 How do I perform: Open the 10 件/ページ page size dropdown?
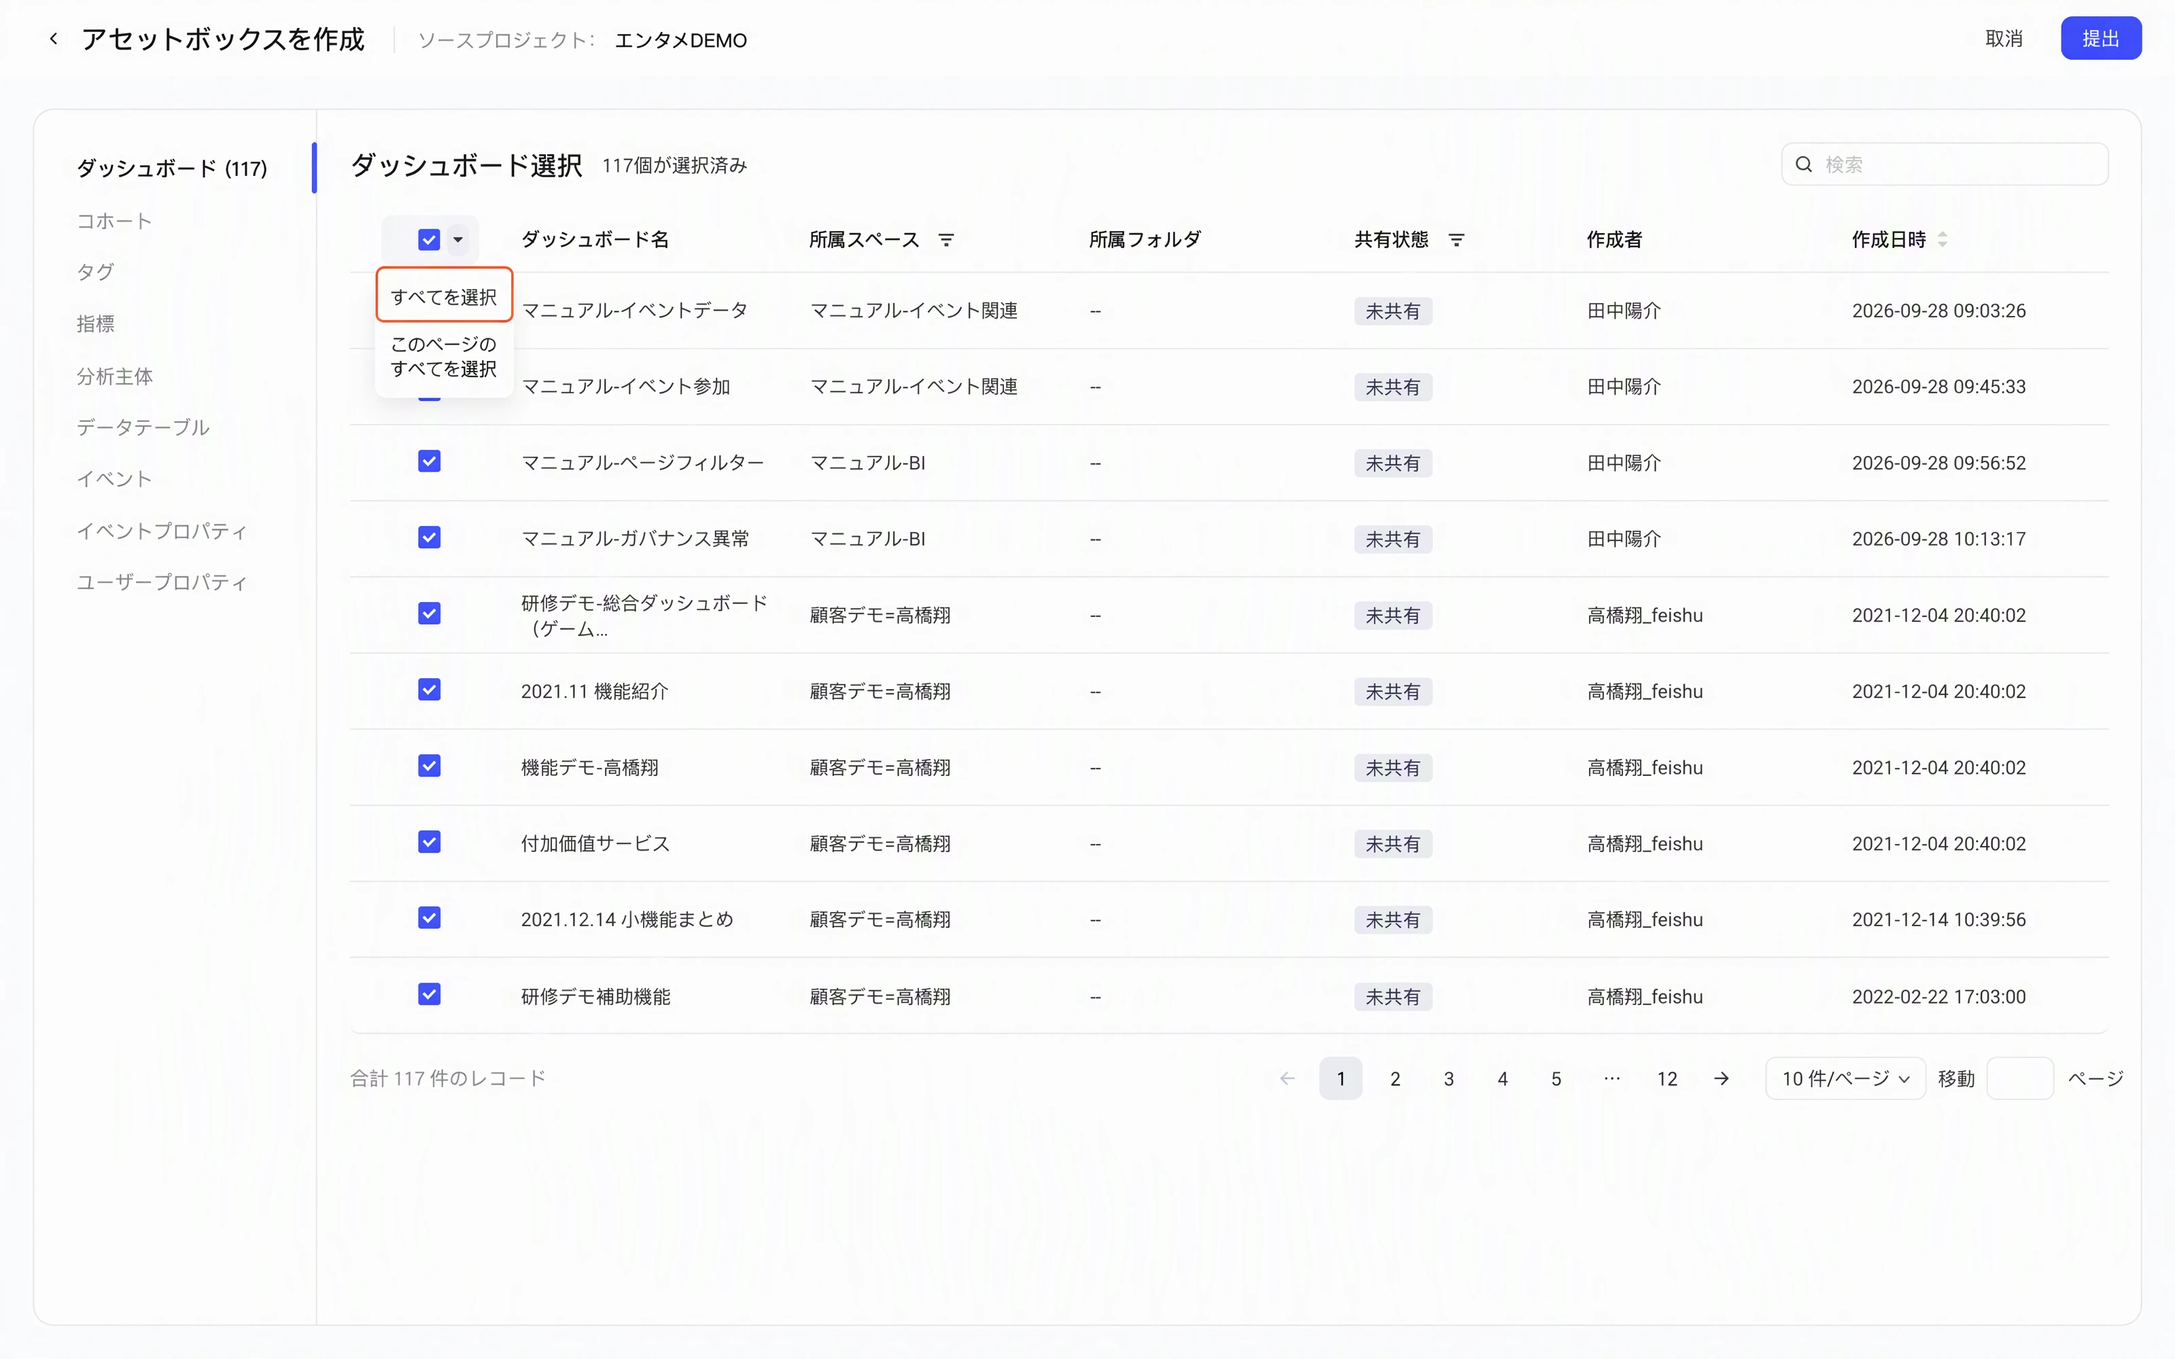1844,1078
